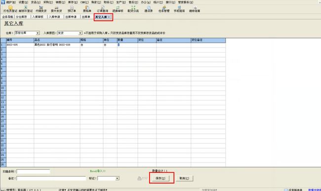Screen dimensions: 321x191
Task: Open the 退换审核 toolbar icon
Action: coord(118,9)
